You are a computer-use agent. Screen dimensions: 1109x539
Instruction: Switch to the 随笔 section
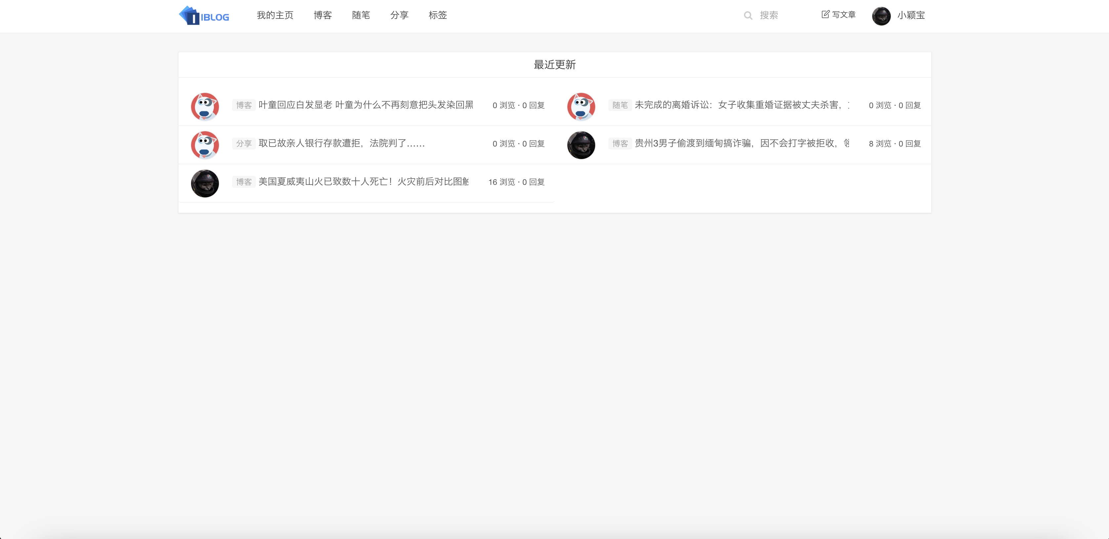point(361,15)
